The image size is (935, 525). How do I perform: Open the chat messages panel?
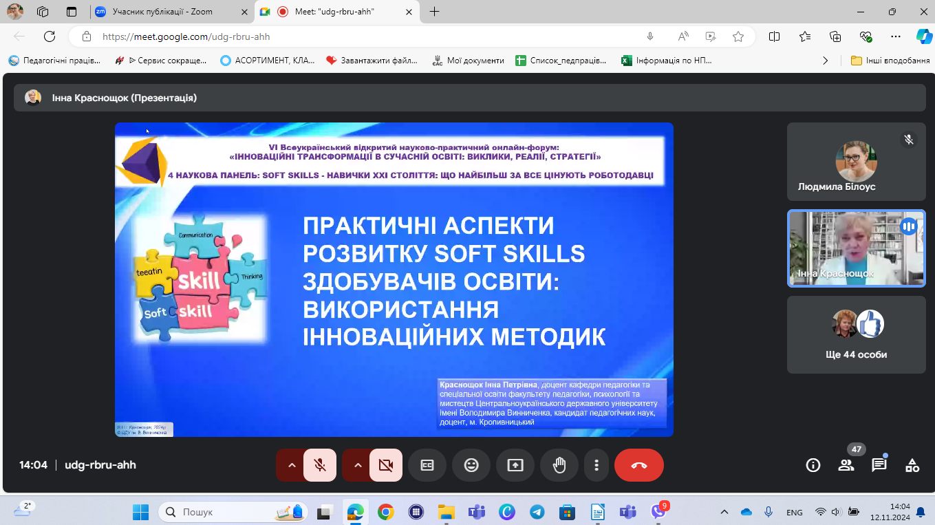click(x=879, y=465)
